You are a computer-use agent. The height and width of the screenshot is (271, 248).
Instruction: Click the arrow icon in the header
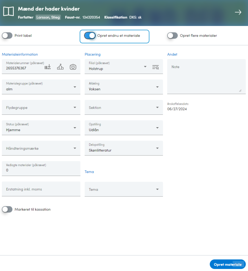point(238,12)
